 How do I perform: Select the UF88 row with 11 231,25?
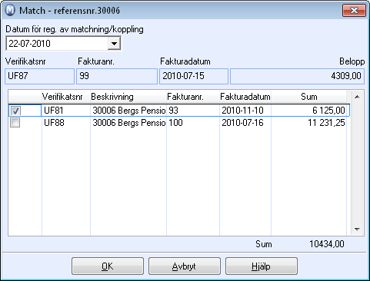(x=179, y=123)
